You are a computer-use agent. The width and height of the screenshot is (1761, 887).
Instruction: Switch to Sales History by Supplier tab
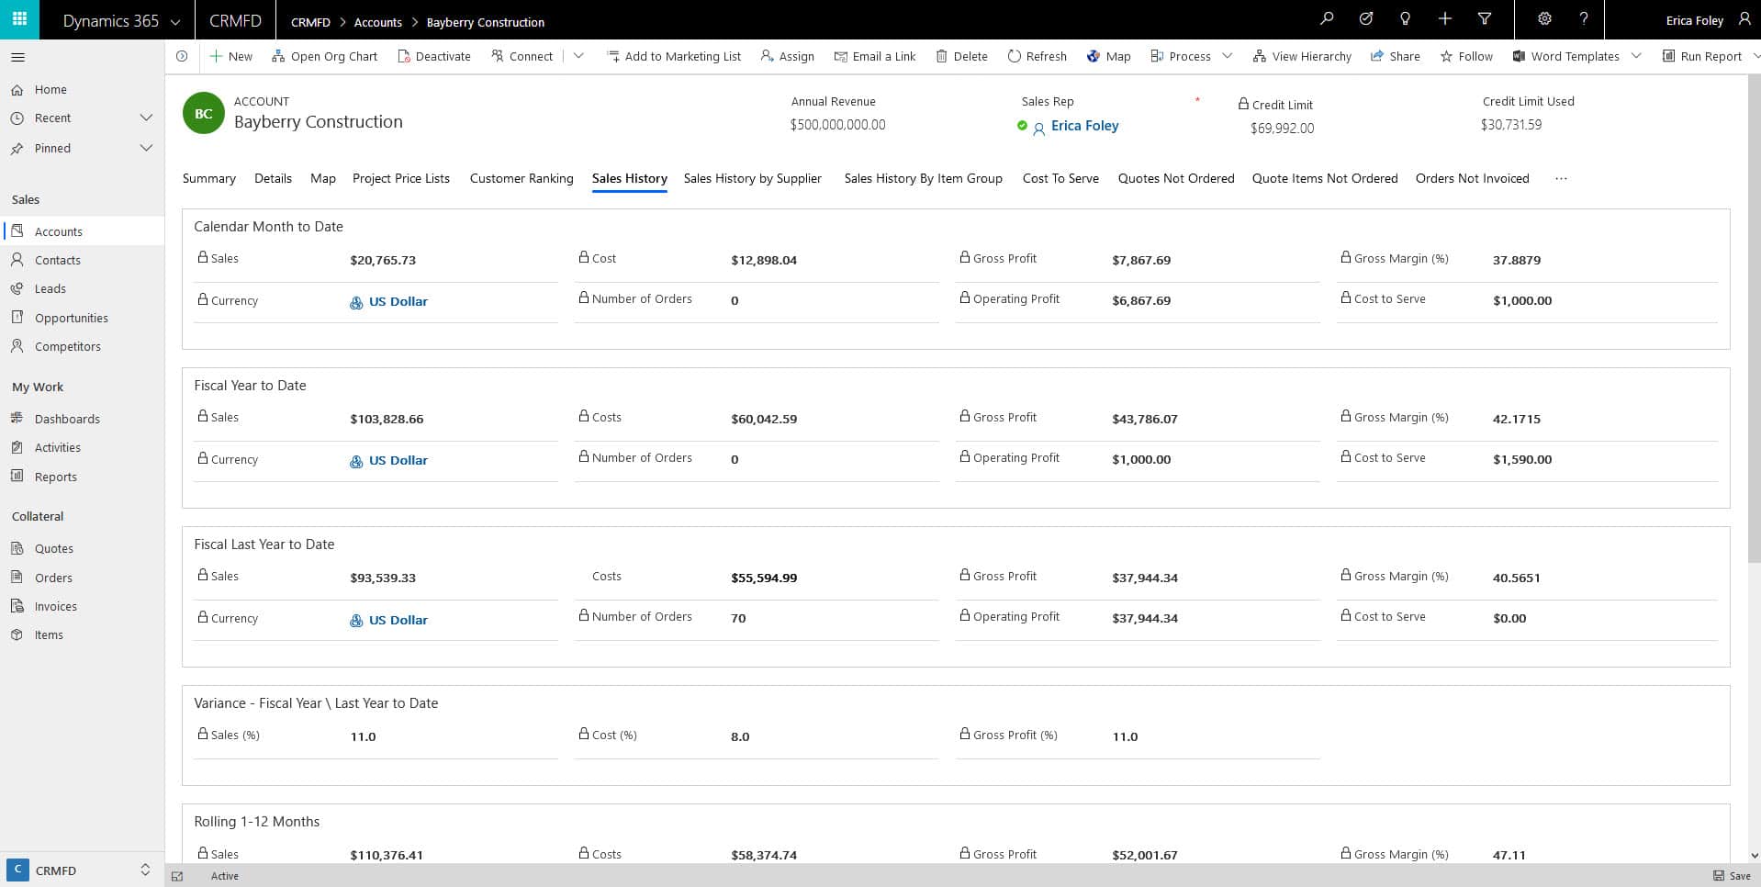[752, 178]
